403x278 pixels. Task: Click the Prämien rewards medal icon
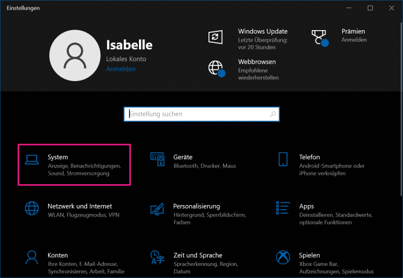[x=320, y=37]
